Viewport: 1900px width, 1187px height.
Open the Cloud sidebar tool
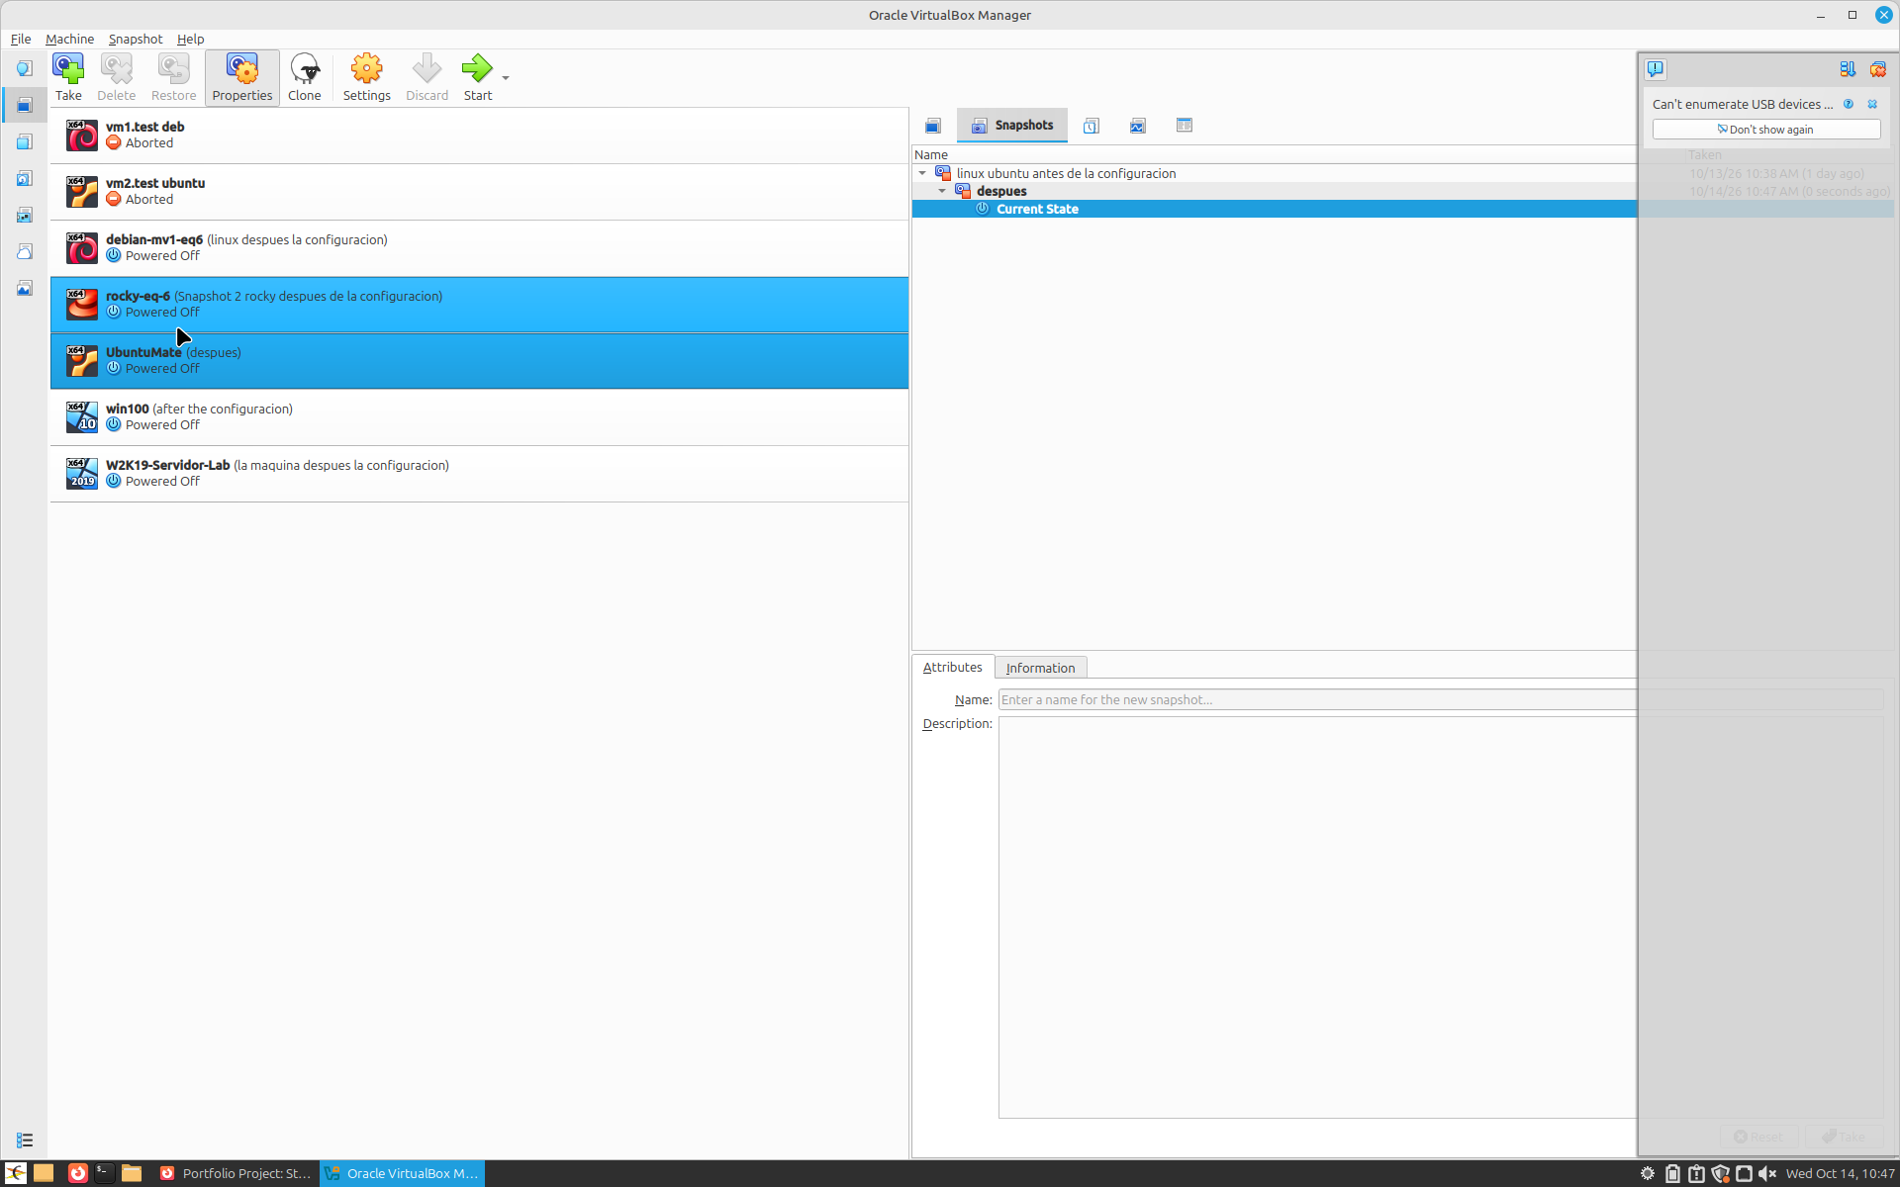click(25, 251)
